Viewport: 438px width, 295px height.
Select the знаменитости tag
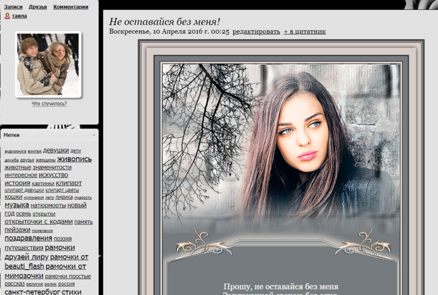tap(52, 167)
